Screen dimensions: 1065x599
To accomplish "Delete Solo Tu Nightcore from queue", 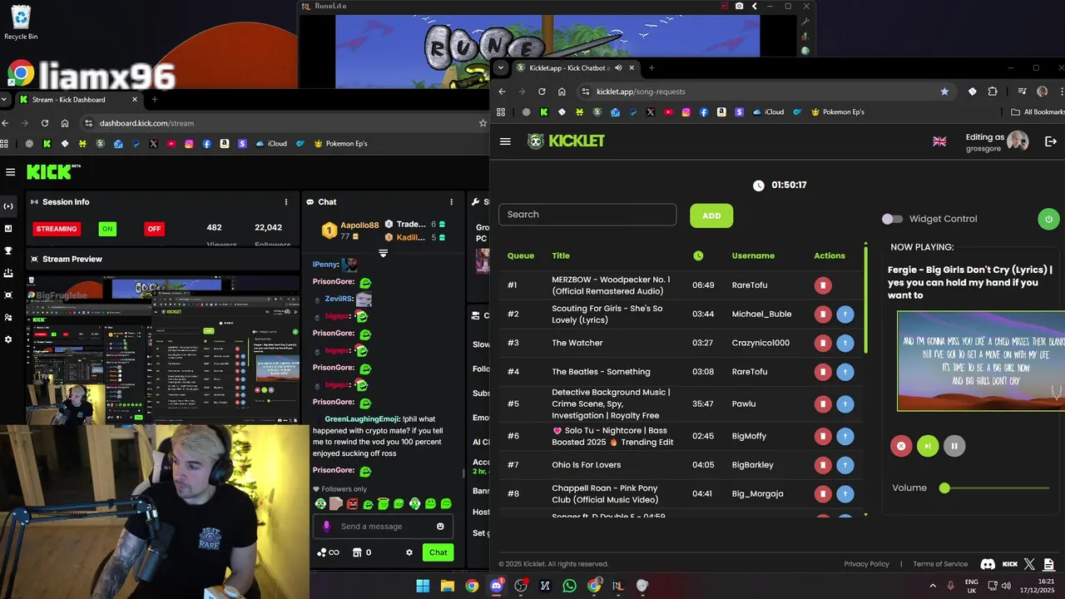I will pos(822,436).
